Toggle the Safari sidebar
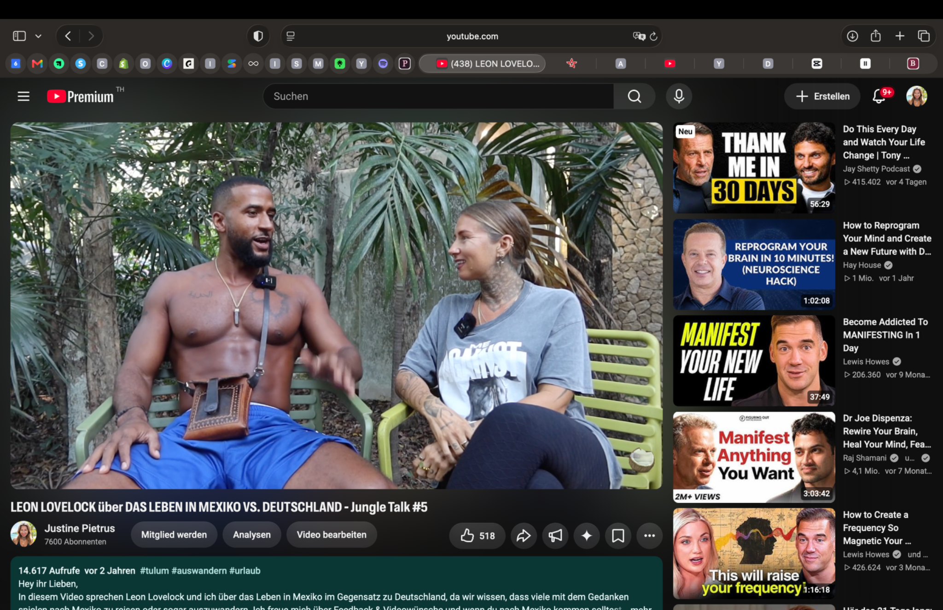The image size is (943, 610). pos(19,36)
